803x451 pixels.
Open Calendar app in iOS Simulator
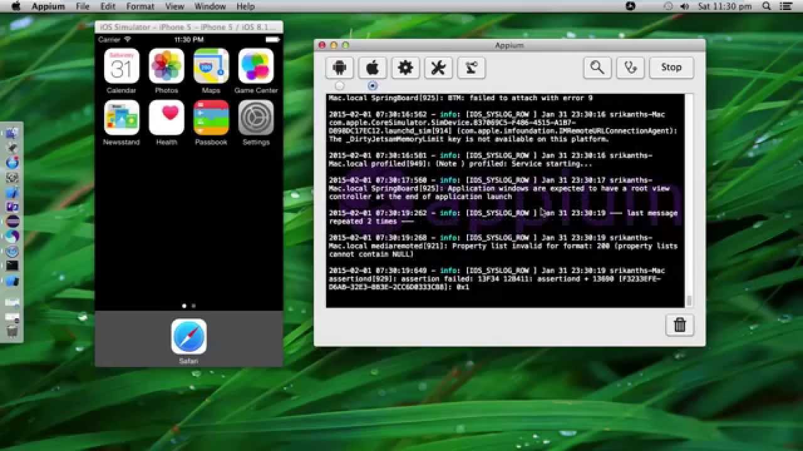[x=121, y=71]
